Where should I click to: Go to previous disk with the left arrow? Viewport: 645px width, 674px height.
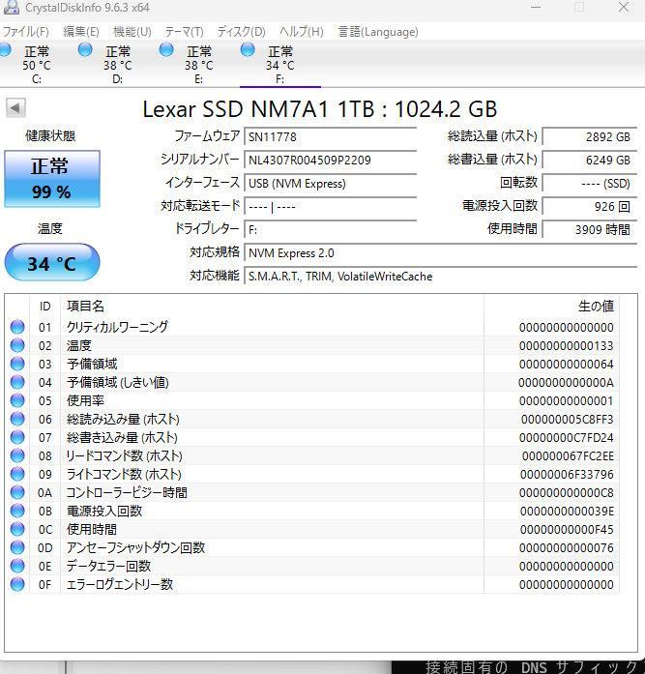click(15, 107)
